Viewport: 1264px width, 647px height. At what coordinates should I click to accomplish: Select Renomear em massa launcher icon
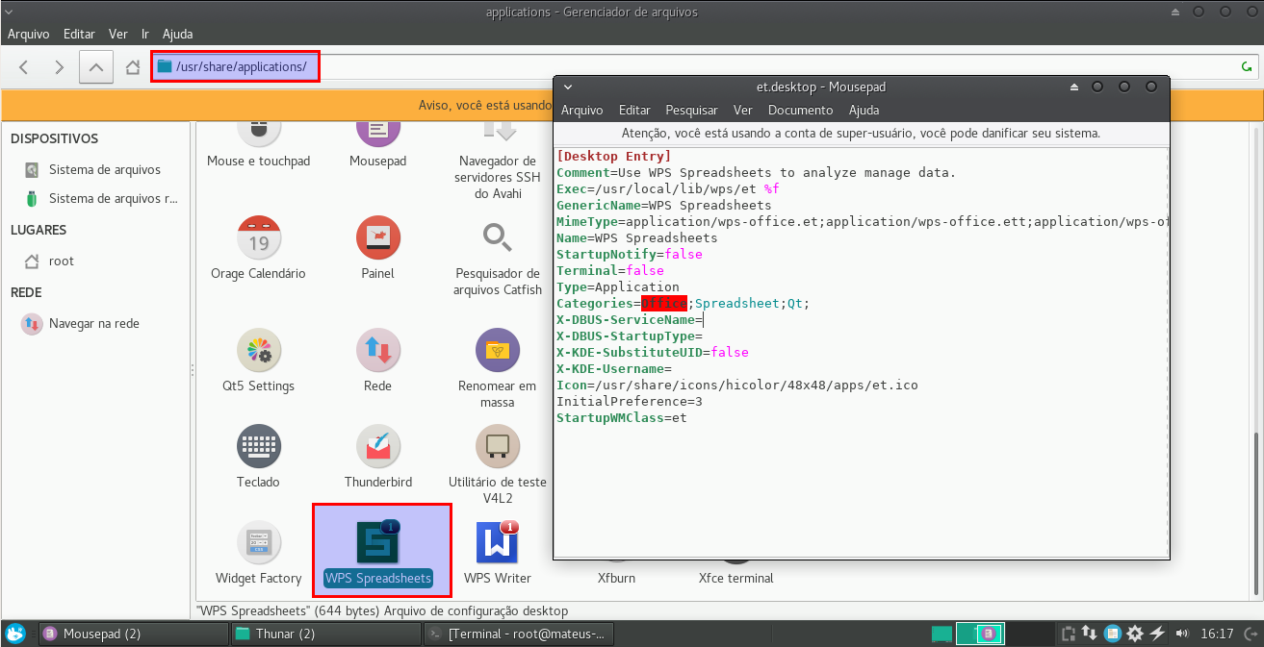pyautogui.click(x=498, y=368)
